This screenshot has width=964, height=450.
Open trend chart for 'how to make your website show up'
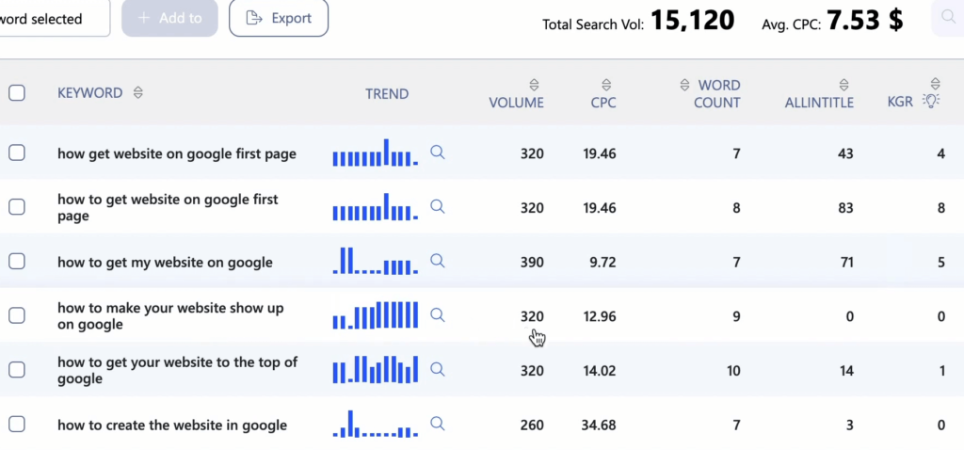[x=375, y=314]
